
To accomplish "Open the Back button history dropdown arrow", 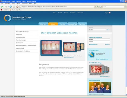I will pyautogui.click(x=4, y=7).
